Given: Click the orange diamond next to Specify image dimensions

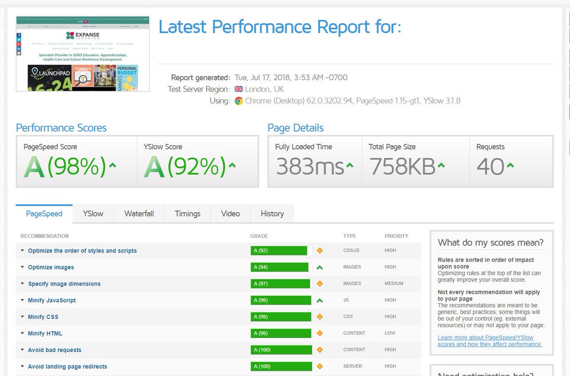Looking at the screenshot, I should tap(320, 283).
